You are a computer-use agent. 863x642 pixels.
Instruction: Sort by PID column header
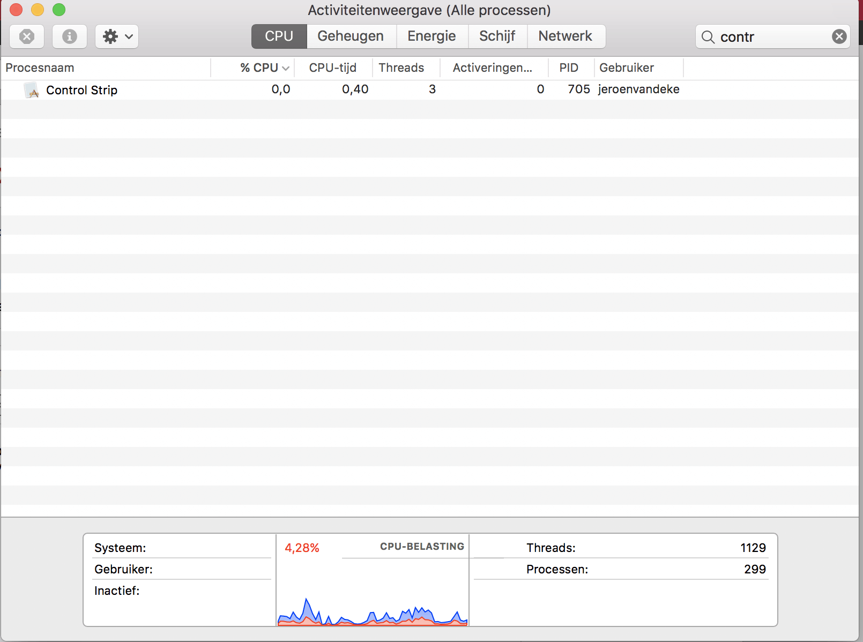(x=571, y=68)
